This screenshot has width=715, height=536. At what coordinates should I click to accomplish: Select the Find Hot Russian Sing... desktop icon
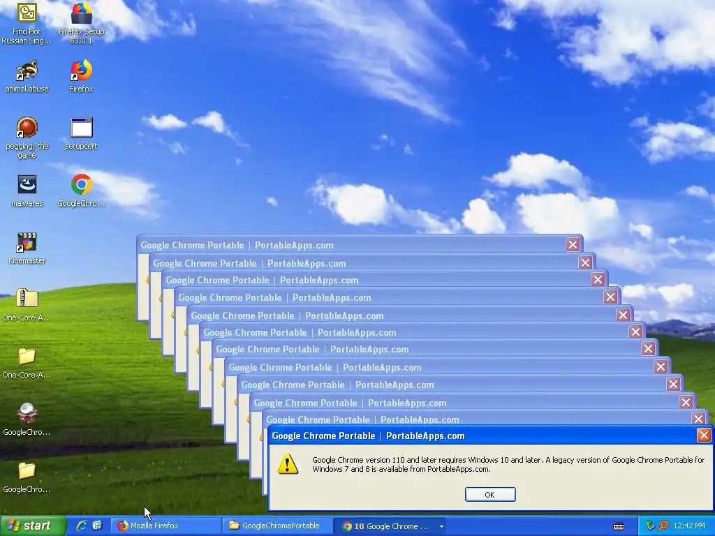[27, 24]
